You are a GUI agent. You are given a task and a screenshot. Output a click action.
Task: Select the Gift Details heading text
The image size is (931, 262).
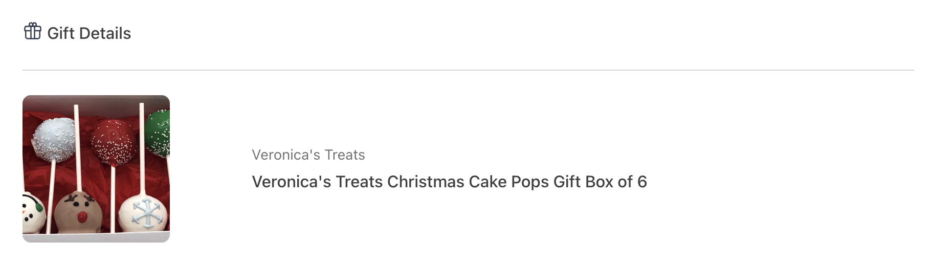(x=89, y=33)
